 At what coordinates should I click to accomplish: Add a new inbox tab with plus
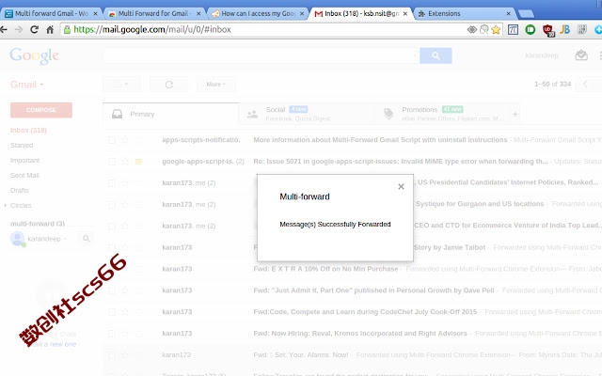coord(515,114)
